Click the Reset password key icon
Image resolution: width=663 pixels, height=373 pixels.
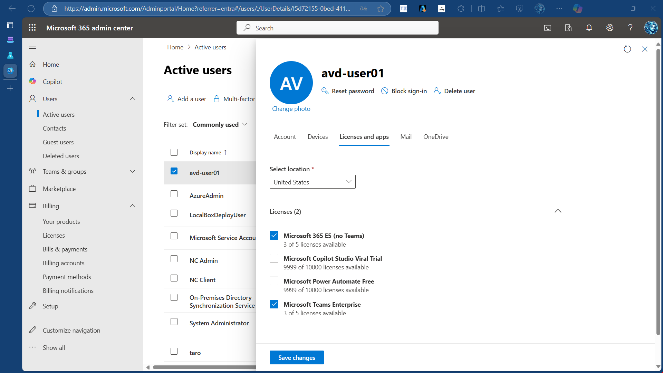point(325,91)
